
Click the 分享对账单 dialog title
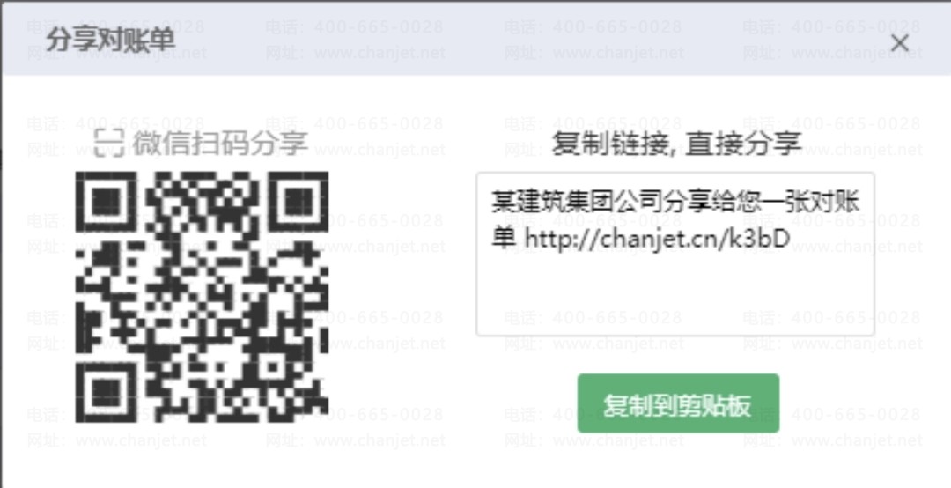(x=111, y=41)
